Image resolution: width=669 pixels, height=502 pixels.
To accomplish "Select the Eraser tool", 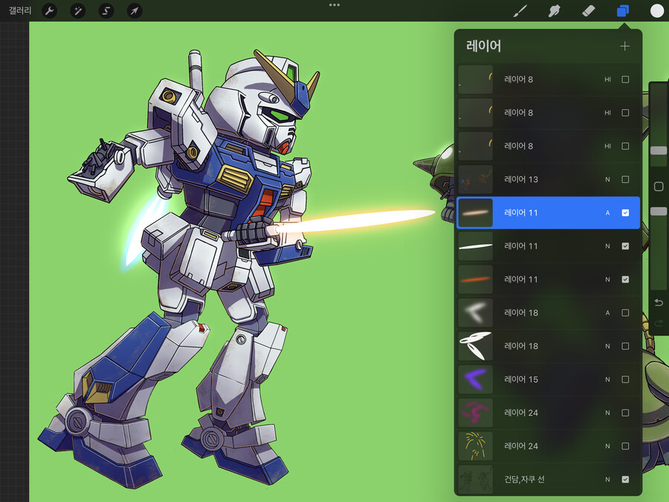I will pos(589,11).
